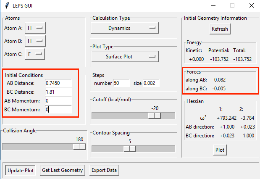Click the Cutoff slider handle
Screen dimensions: 260x179
point(155,116)
